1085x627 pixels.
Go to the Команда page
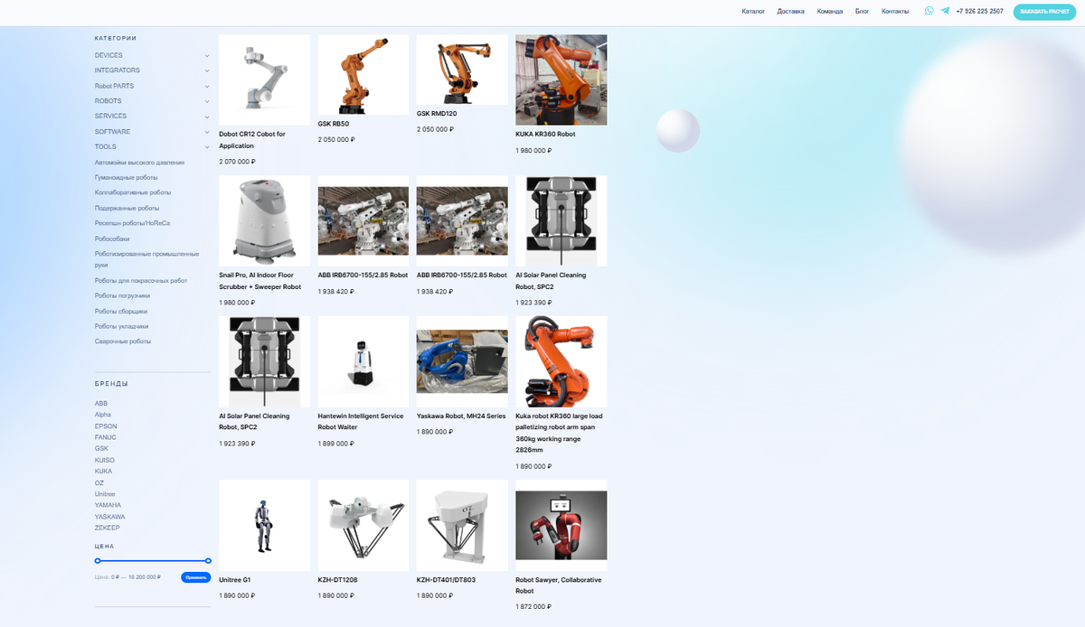coord(830,12)
